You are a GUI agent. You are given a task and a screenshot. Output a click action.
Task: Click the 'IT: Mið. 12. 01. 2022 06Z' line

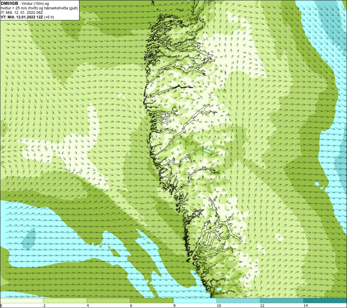pos(22,13)
